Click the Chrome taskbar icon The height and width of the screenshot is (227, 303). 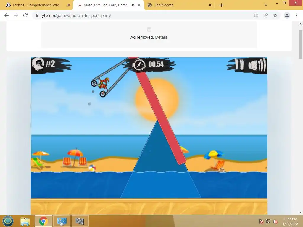coord(43,221)
